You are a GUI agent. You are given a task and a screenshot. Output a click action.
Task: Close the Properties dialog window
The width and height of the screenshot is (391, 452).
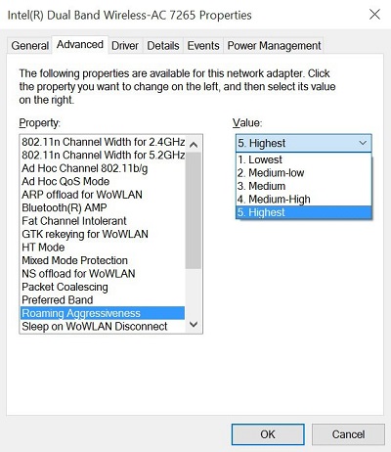pos(374,15)
